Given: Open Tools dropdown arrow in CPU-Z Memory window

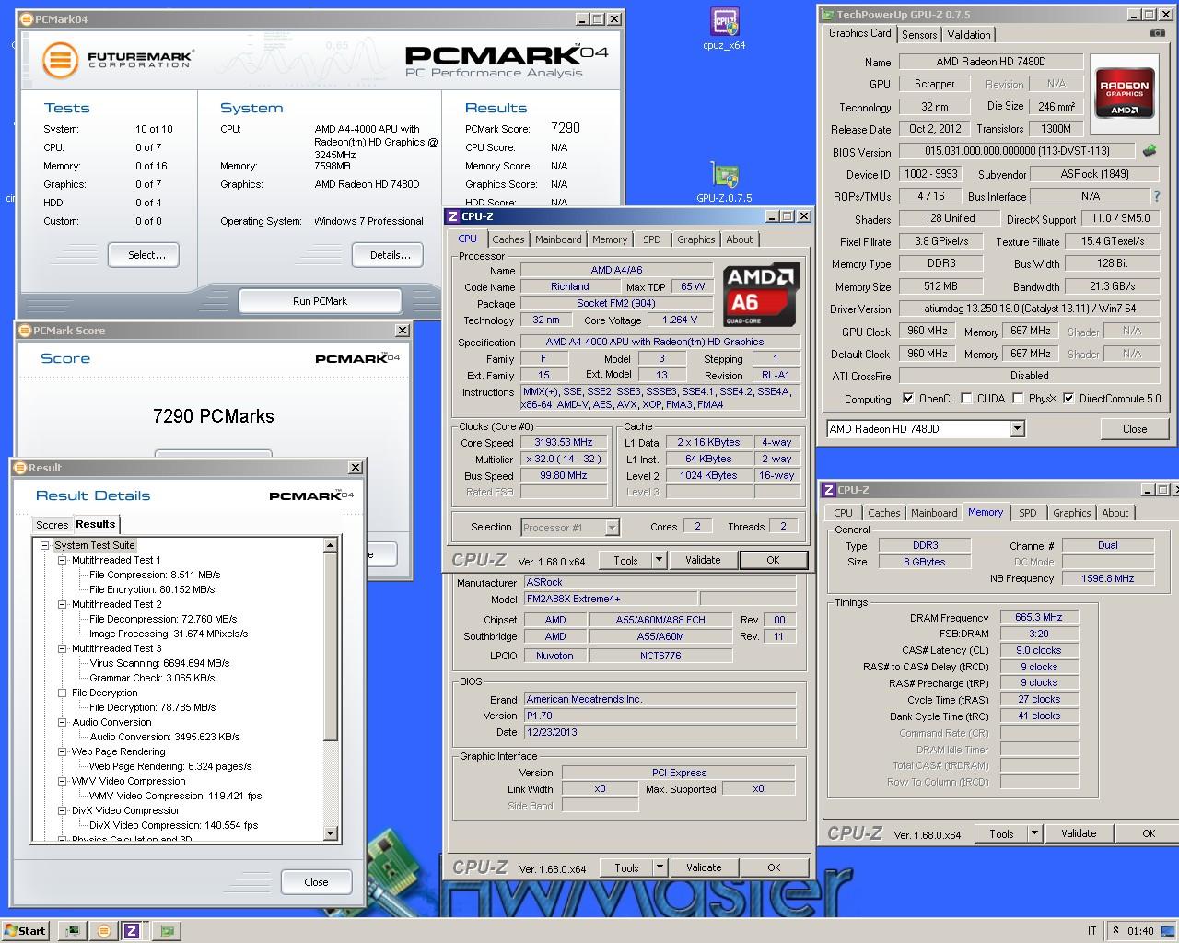Looking at the screenshot, I should tap(1034, 833).
